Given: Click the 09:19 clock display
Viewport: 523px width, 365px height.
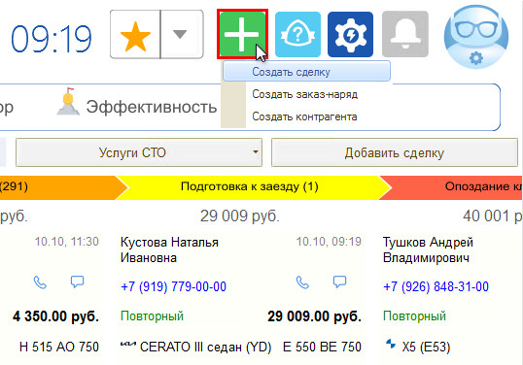Looking at the screenshot, I should (52, 39).
